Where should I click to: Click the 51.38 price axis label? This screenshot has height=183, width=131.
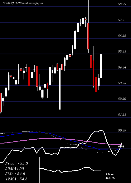pyautogui.click(x=122, y=115)
